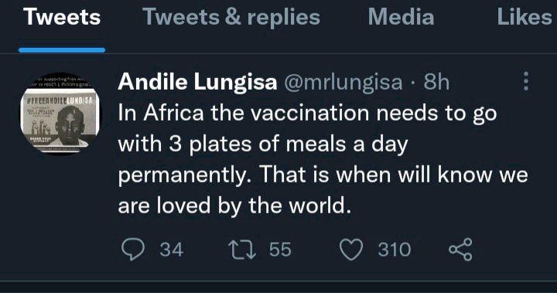The image size is (557, 293).
Task: Share the tweet using the share icon
Action: point(461,249)
